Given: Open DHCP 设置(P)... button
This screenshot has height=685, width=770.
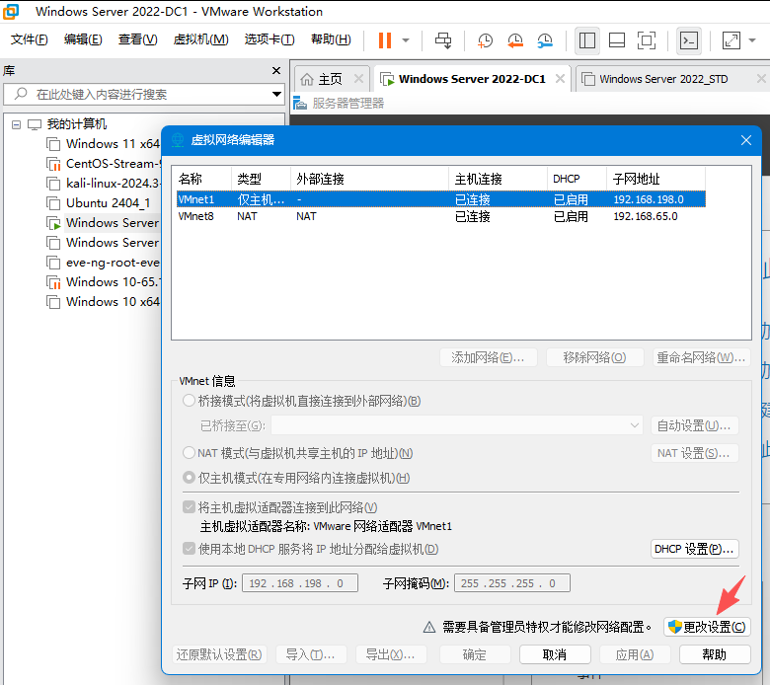Looking at the screenshot, I should tap(694, 549).
